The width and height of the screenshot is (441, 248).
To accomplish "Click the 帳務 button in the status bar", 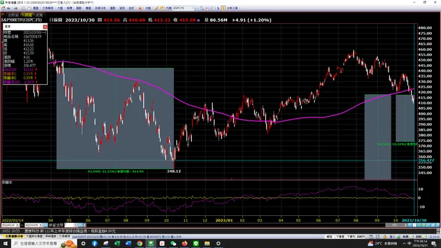I will 330,237.
